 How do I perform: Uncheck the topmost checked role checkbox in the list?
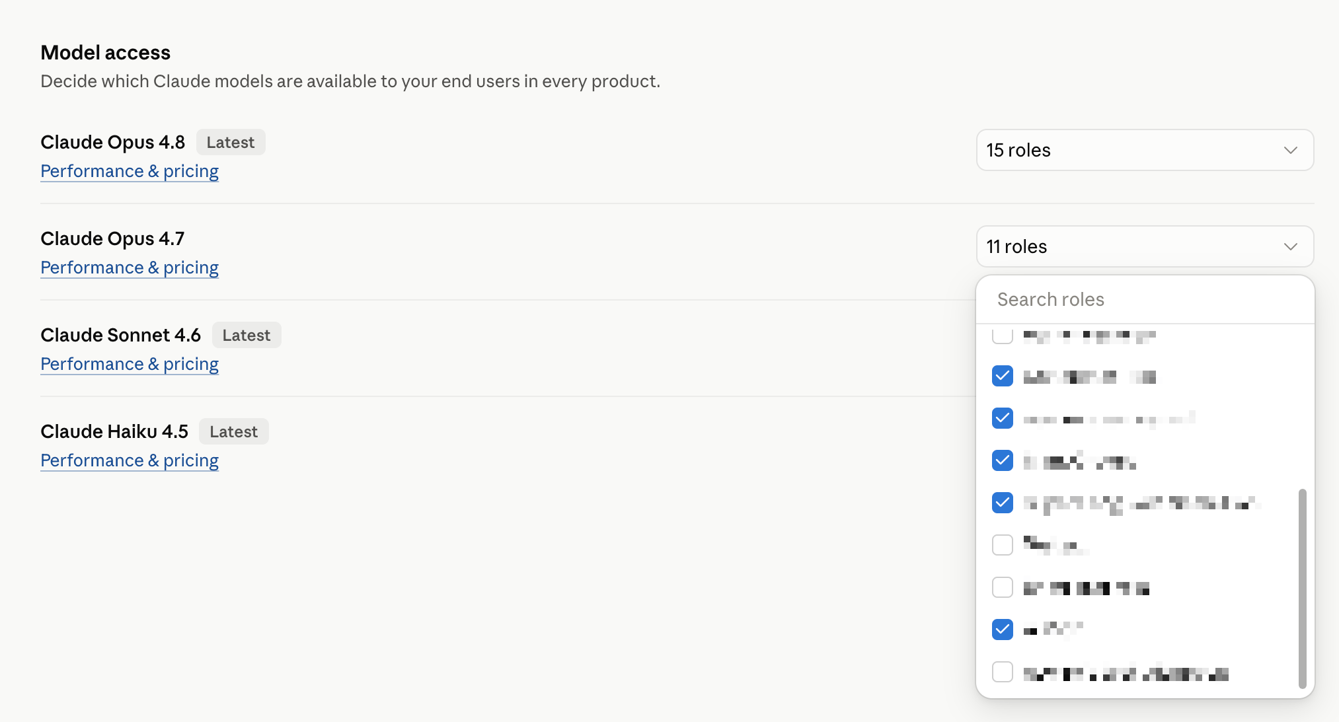pyautogui.click(x=1003, y=376)
